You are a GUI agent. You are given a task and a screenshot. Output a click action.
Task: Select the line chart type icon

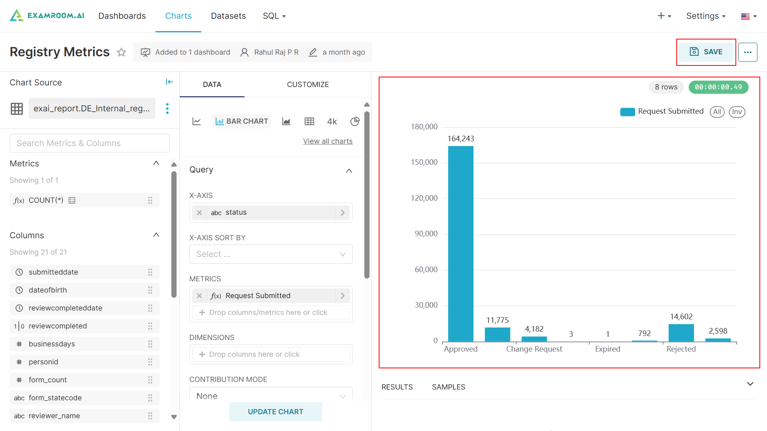(197, 121)
